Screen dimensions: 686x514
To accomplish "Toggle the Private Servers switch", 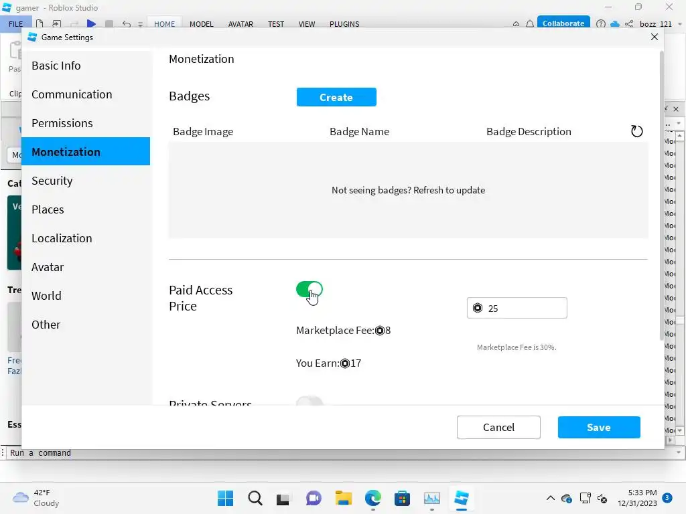I will (x=310, y=401).
